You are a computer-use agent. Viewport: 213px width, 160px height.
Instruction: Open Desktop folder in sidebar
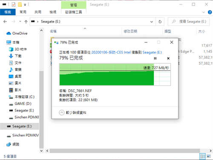pos(15,76)
